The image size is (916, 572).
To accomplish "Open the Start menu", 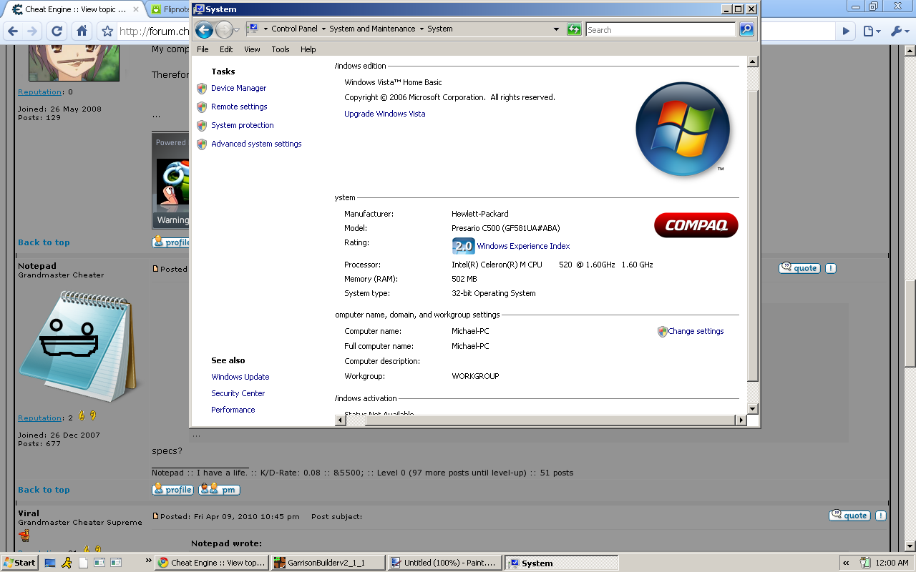I will (20, 563).
